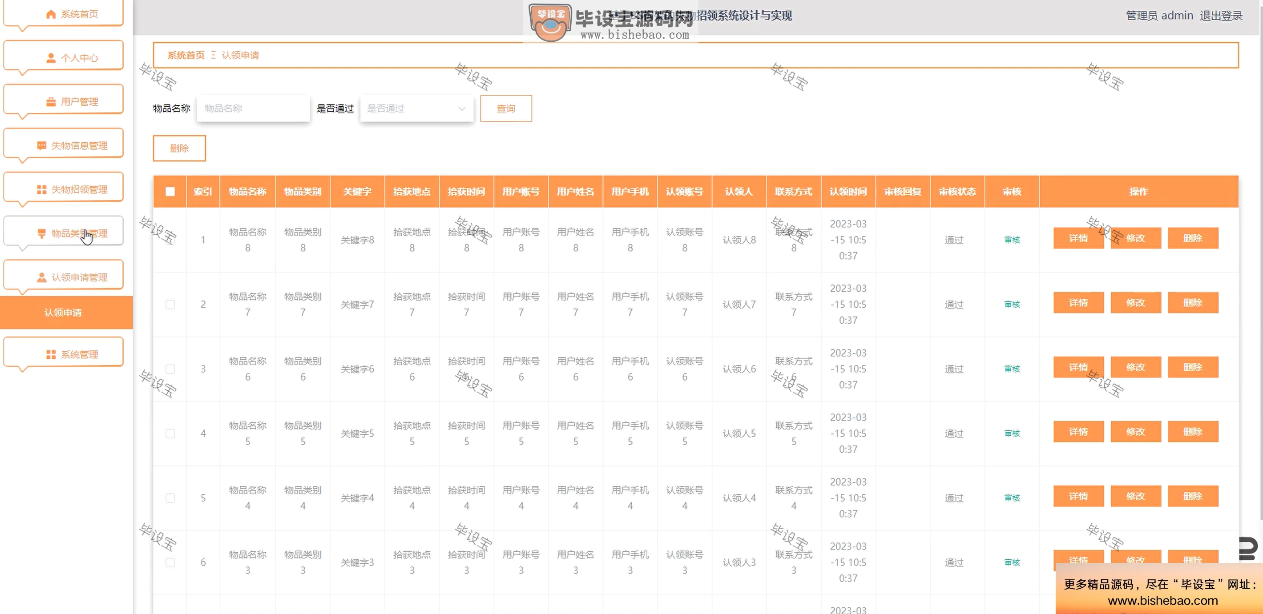Click 修改 for row 1
Screen dimensions: 1263x614
point(1136,238)
